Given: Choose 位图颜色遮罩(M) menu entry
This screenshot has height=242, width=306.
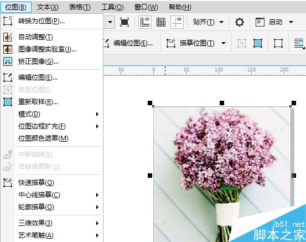Looking at the screenshot, I should (43, 138).
